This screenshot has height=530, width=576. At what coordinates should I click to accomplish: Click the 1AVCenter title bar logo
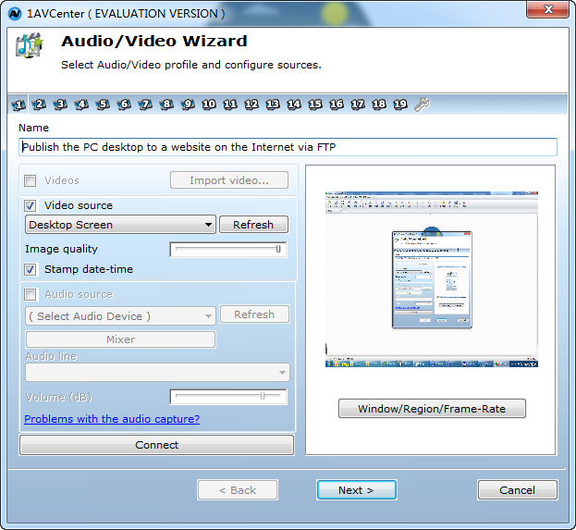[x=15, y=14]
